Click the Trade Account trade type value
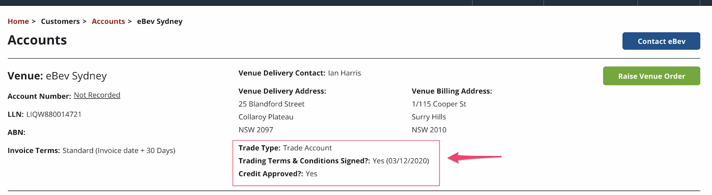Viewport: 712px width, 195px height. [x=307, y=148]
